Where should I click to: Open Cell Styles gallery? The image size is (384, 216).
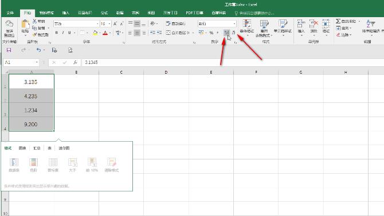[283, 28]
